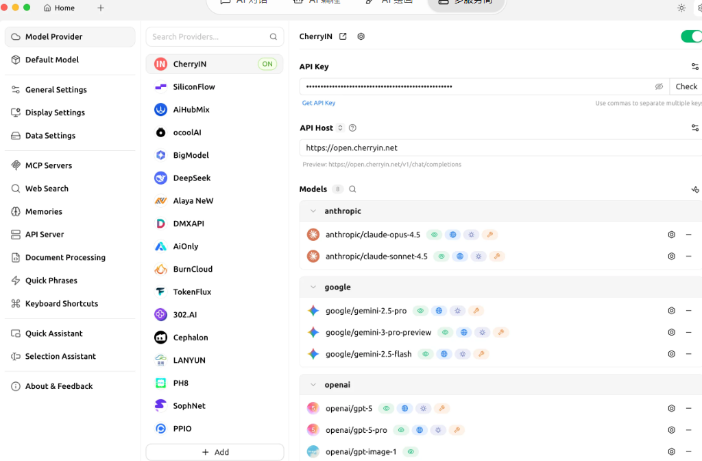This screenshot has height=461, width=702.
Task: Switch theme using the sun icon
Action: [681, 8]
